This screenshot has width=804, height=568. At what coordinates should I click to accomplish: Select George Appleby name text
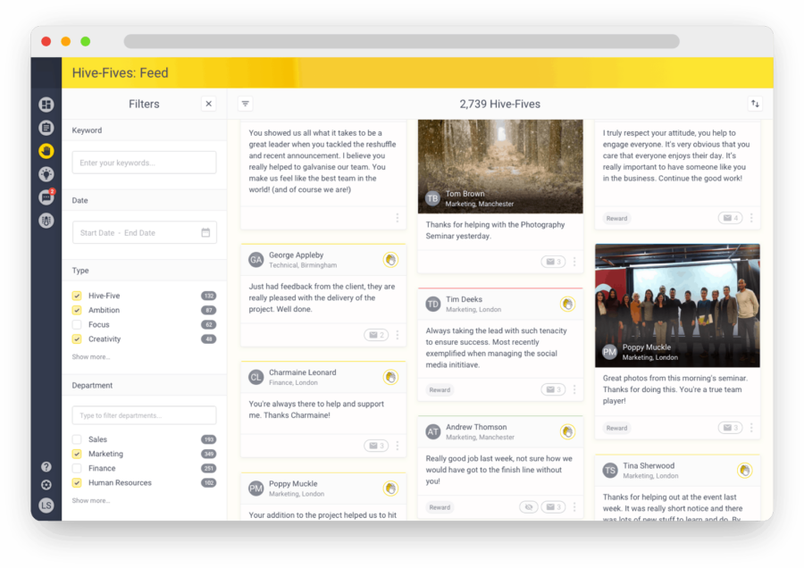coord(296,255)
